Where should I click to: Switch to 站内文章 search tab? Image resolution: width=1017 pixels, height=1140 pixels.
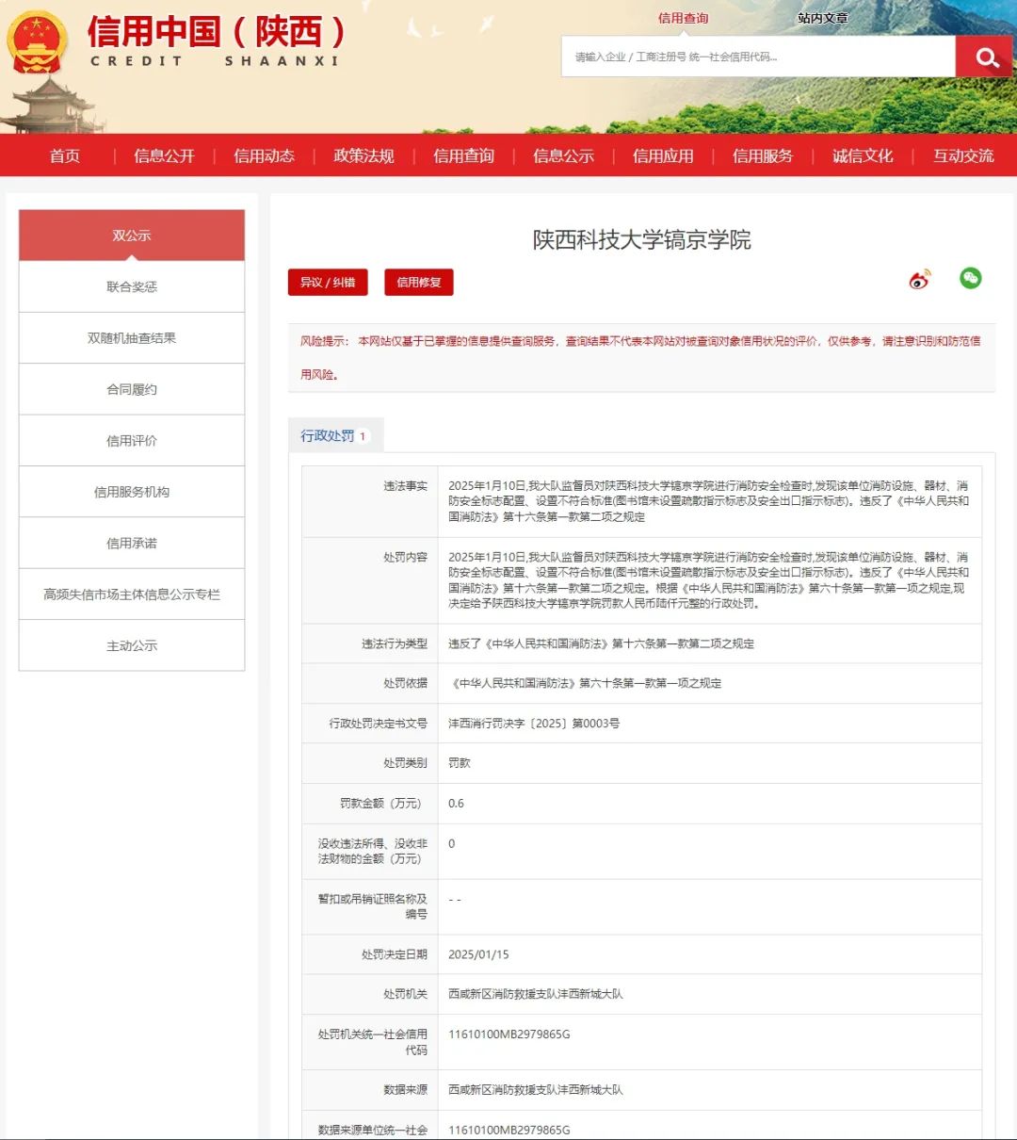point(822,18)
